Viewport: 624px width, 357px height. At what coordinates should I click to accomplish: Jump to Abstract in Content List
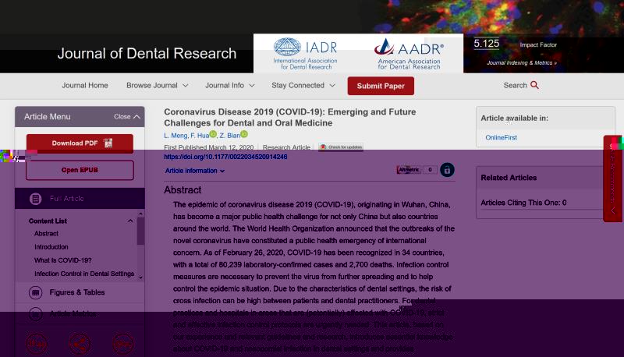(46, 234)
